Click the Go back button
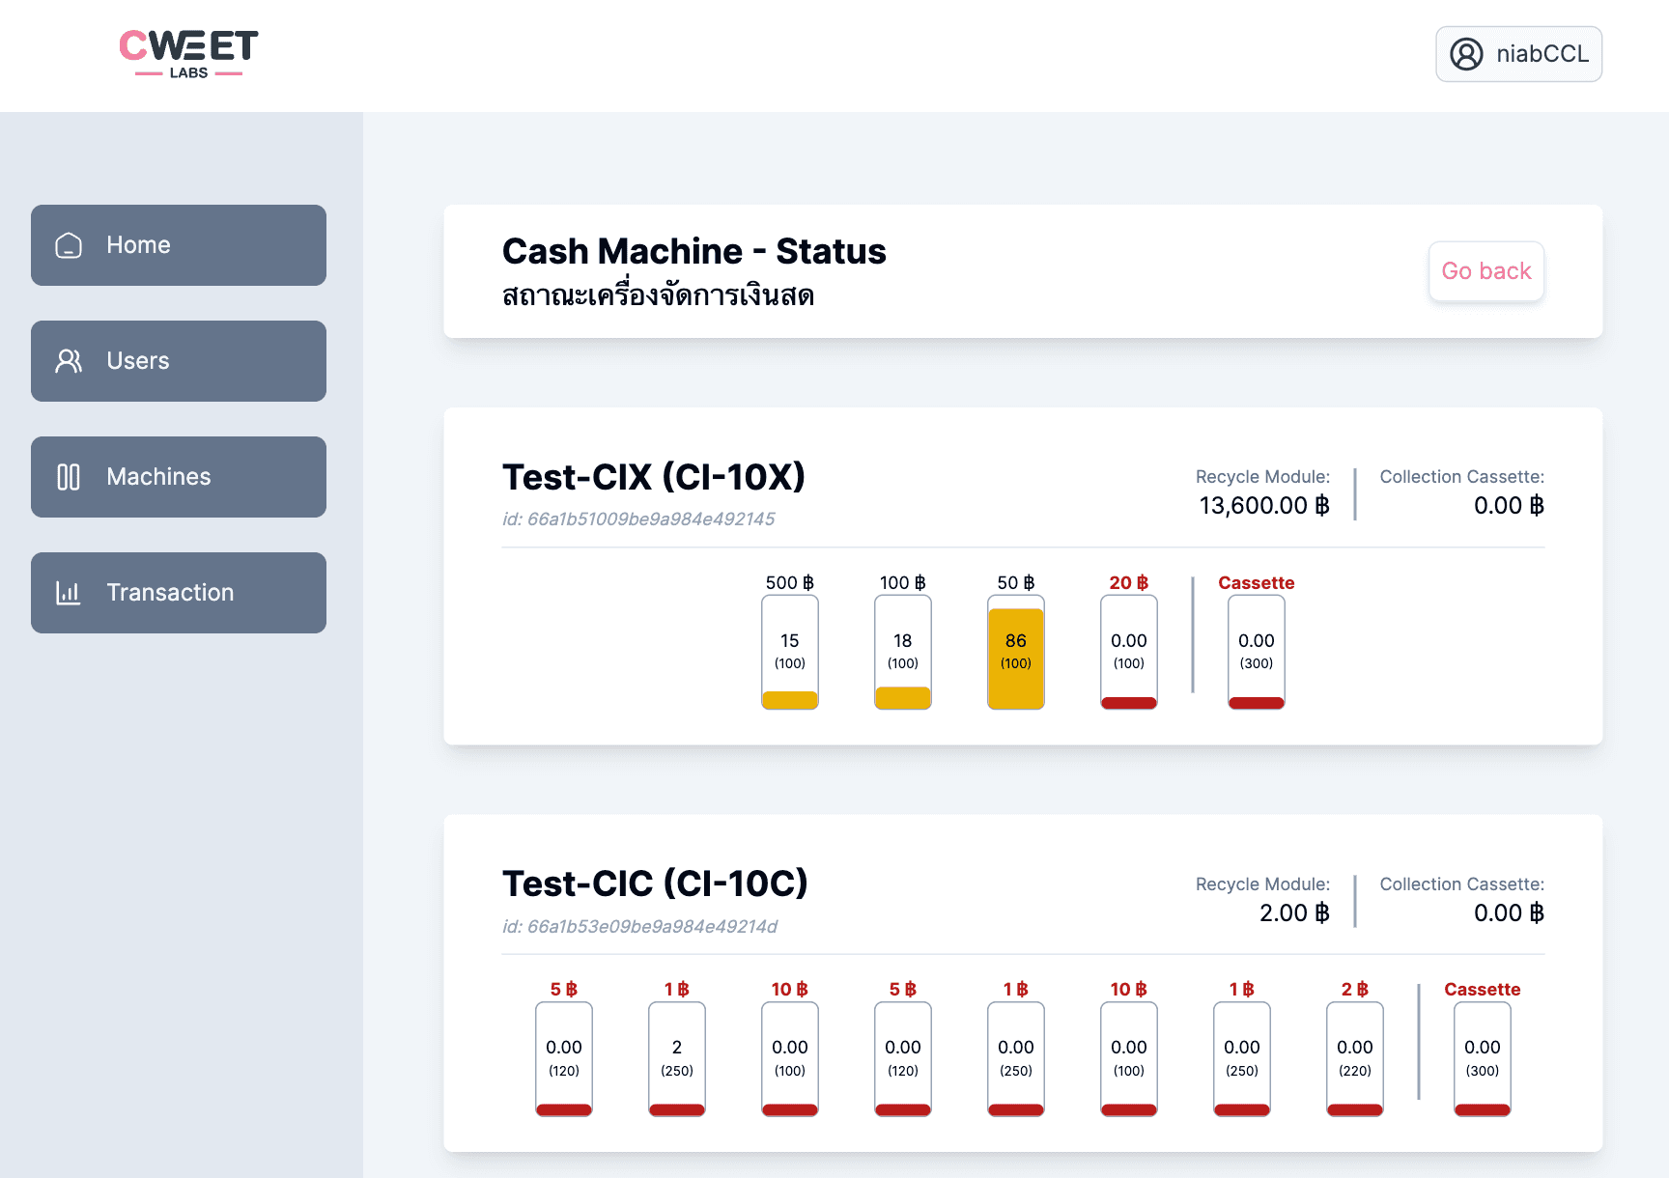Image resolution: width=1669 pixels, height=1178 pixels. (1486, 271)
